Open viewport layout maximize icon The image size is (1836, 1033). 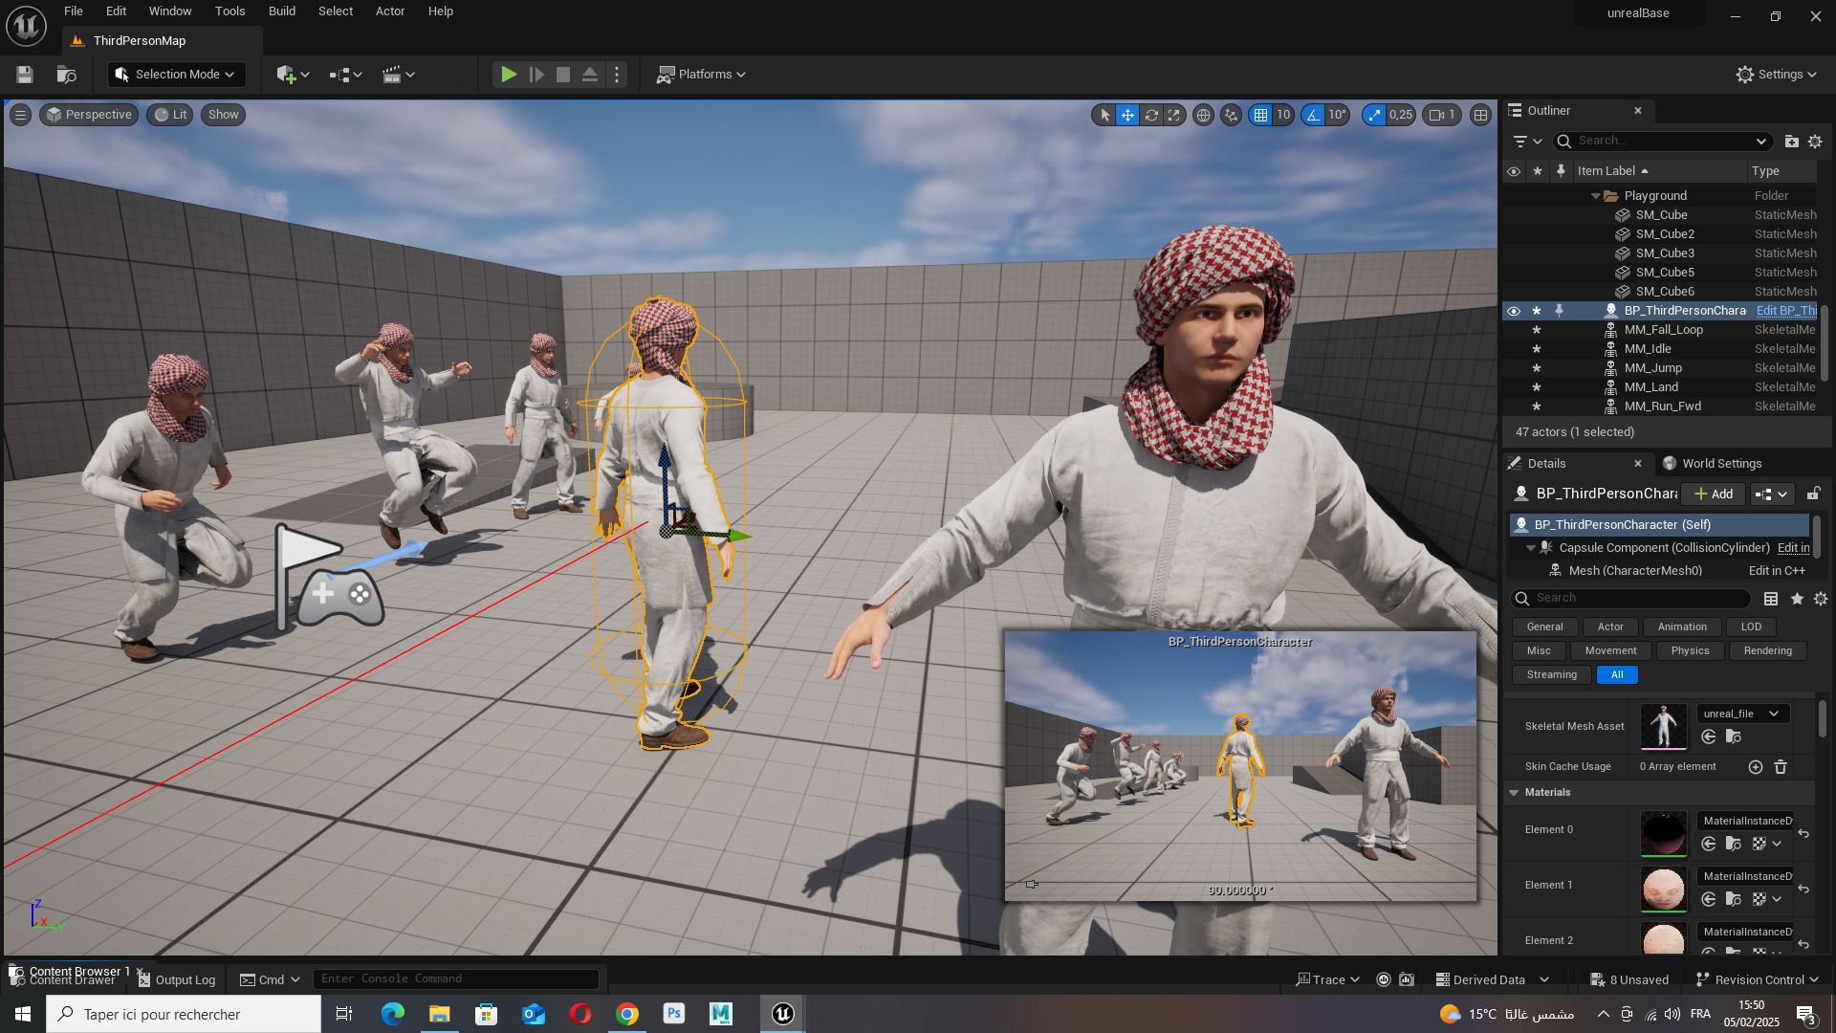[1480, 115]
